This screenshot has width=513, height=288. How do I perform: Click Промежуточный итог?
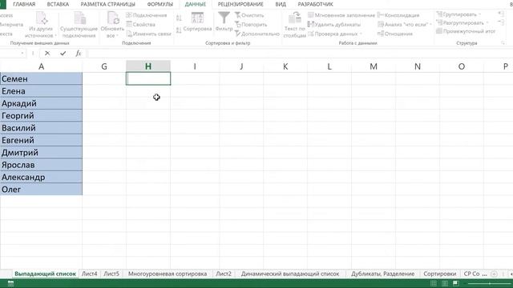coord(466,31)
